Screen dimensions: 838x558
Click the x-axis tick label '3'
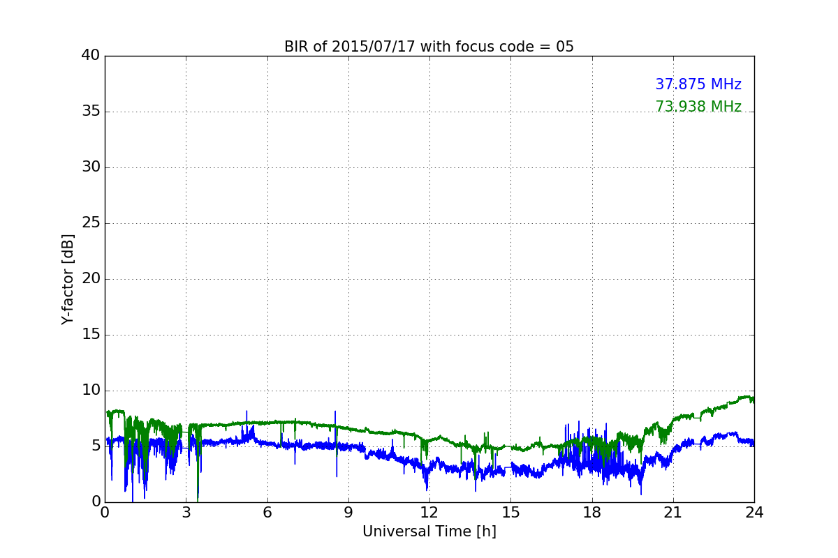(x=186, y=512)
